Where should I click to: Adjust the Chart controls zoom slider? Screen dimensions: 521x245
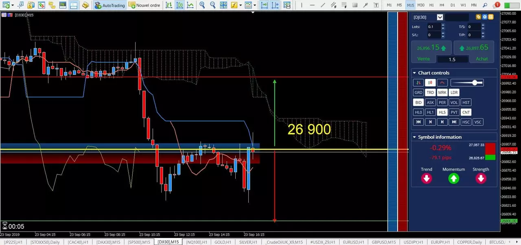tap(467, 83)
